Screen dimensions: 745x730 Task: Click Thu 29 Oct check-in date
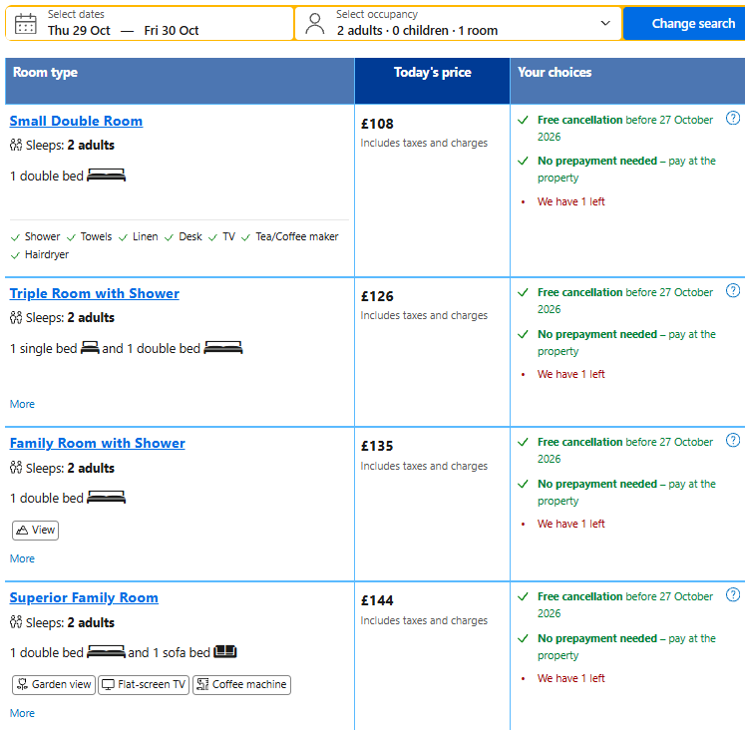coord(79,30)
